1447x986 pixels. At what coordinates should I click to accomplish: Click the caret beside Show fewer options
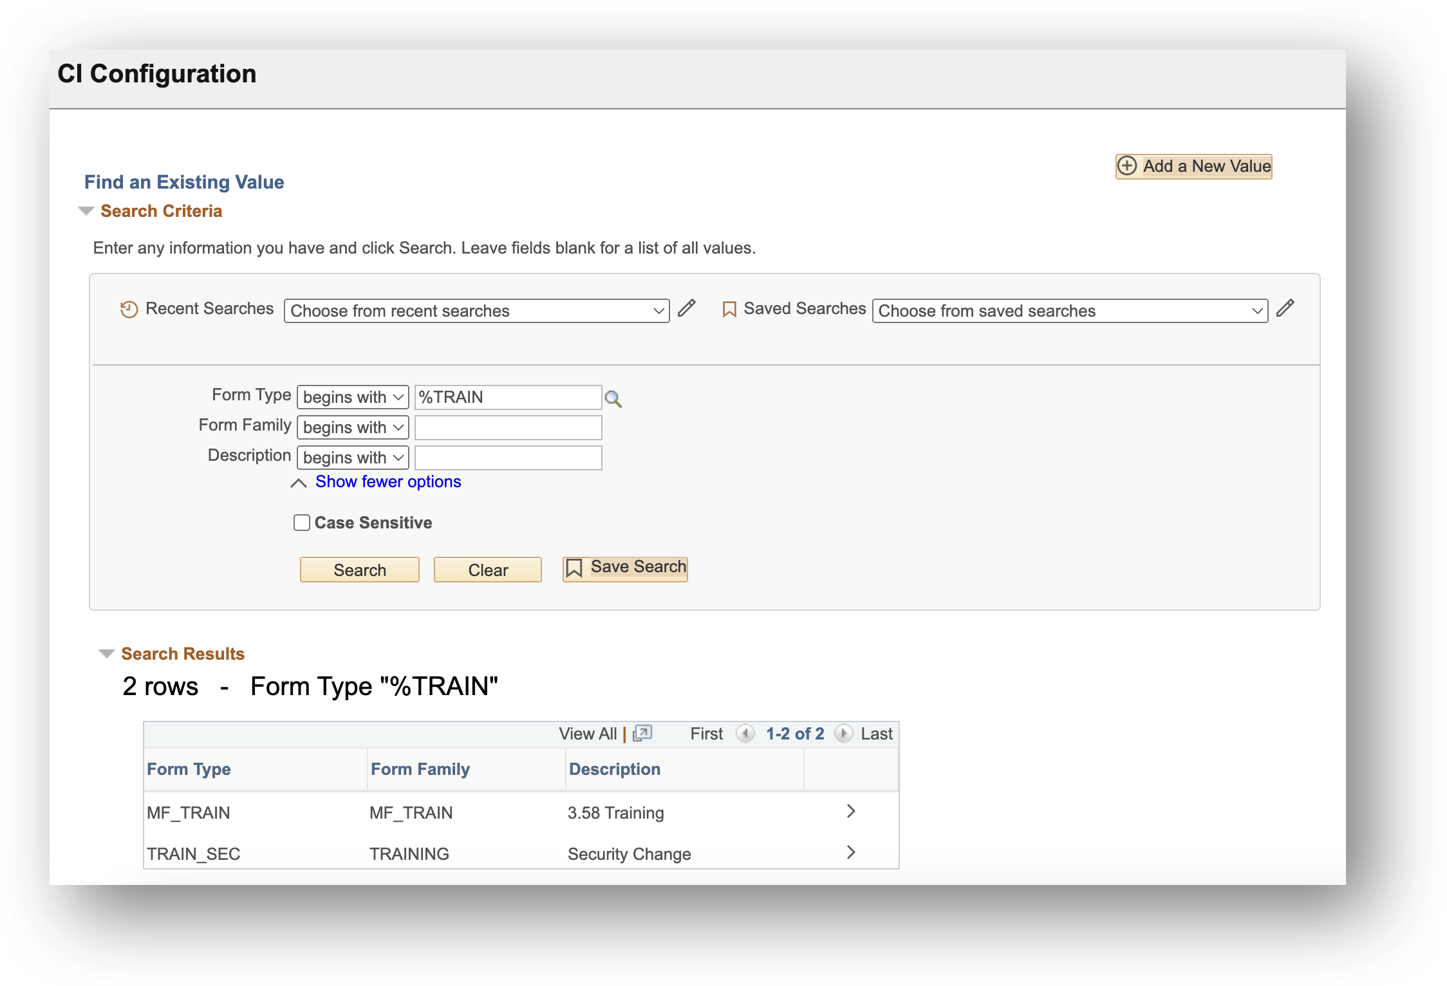click(x=299, y=483)
